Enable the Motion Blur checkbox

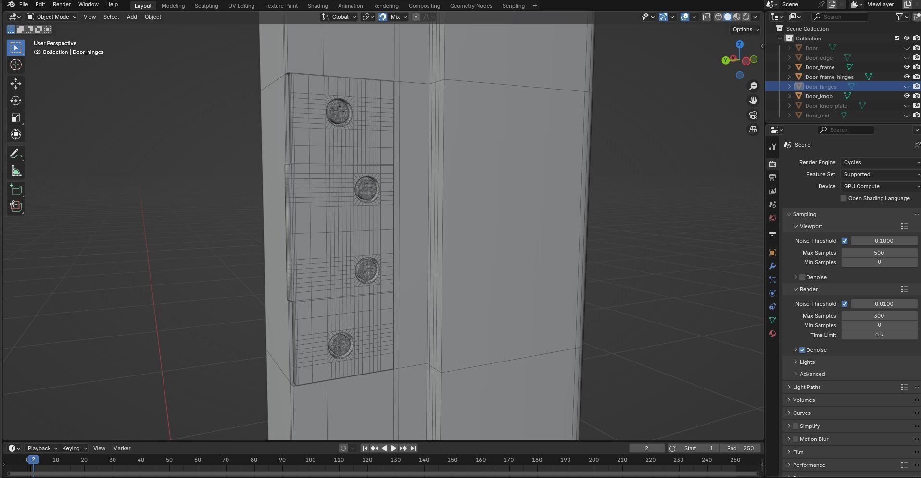click(795, 439)
